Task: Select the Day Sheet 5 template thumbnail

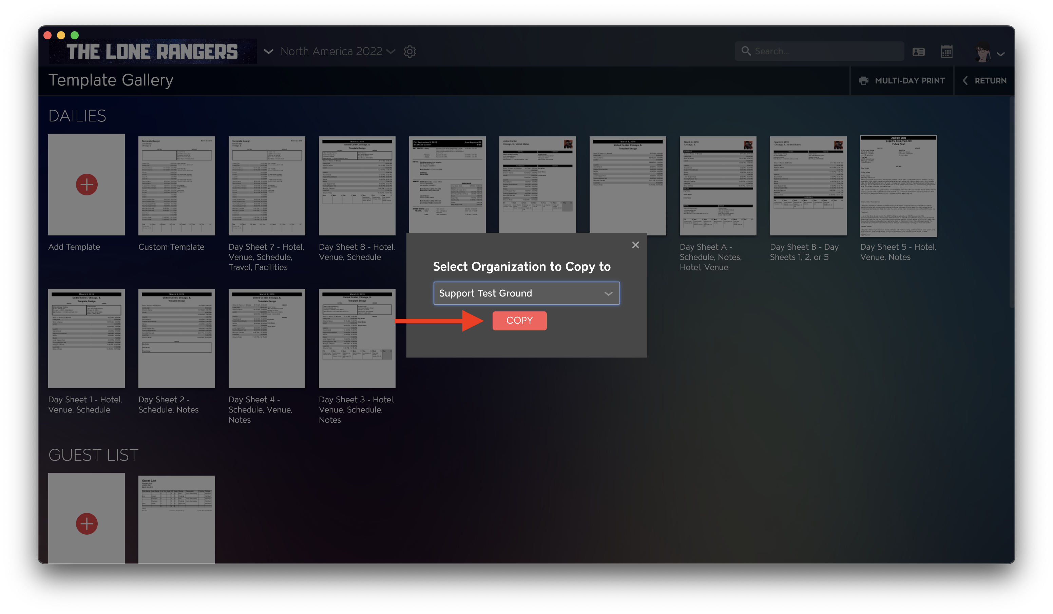Action: (x=898, y=186)
